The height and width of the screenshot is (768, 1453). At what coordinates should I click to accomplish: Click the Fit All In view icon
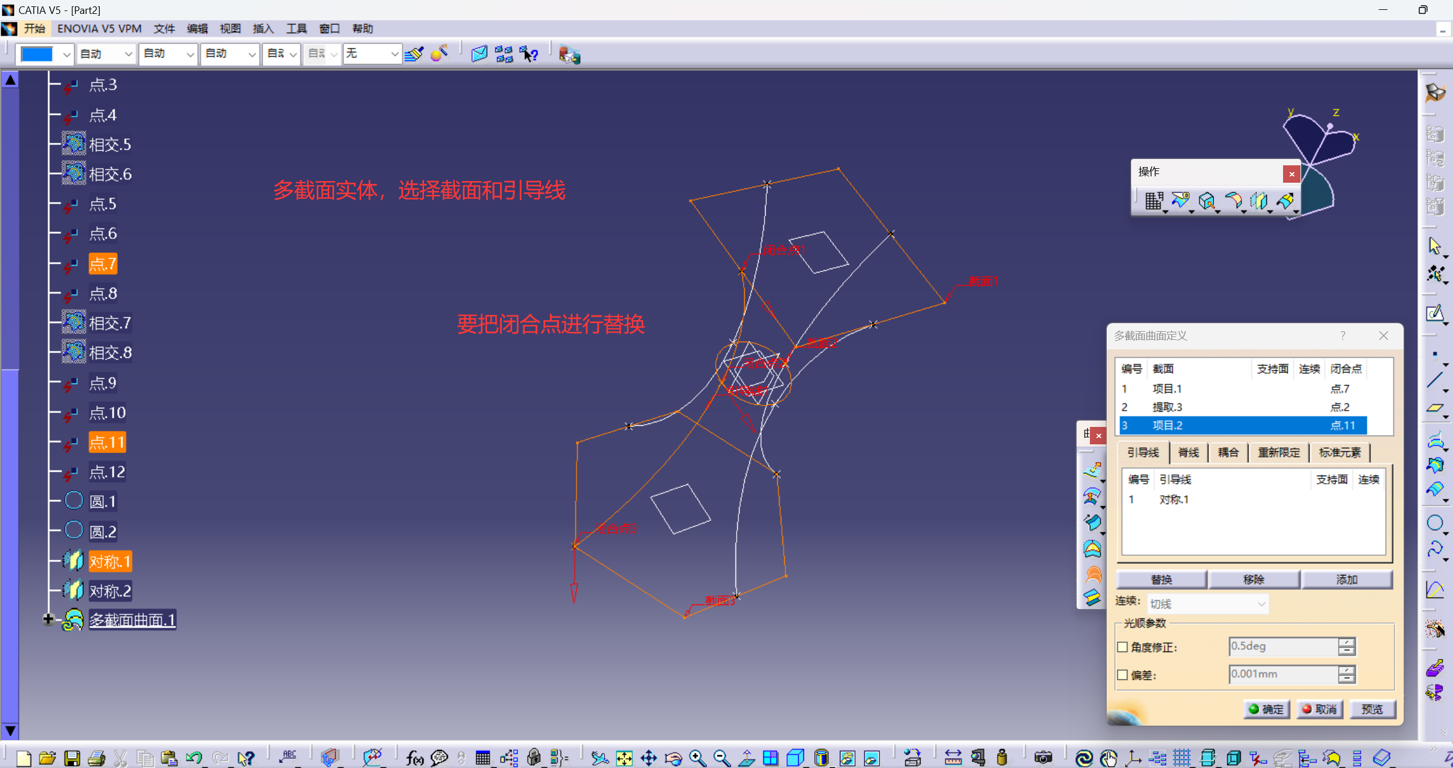click(x=624, y=758)
